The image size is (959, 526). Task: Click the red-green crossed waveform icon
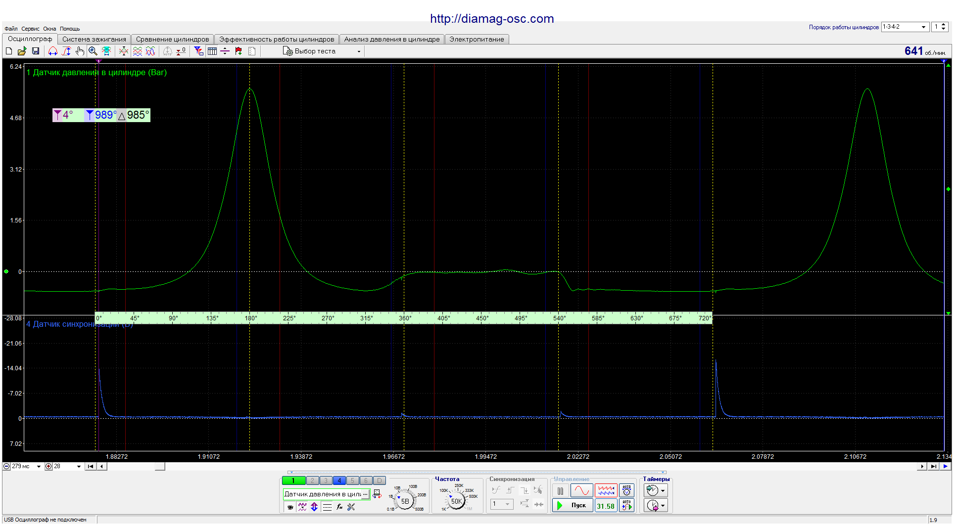tap(124, 51)
